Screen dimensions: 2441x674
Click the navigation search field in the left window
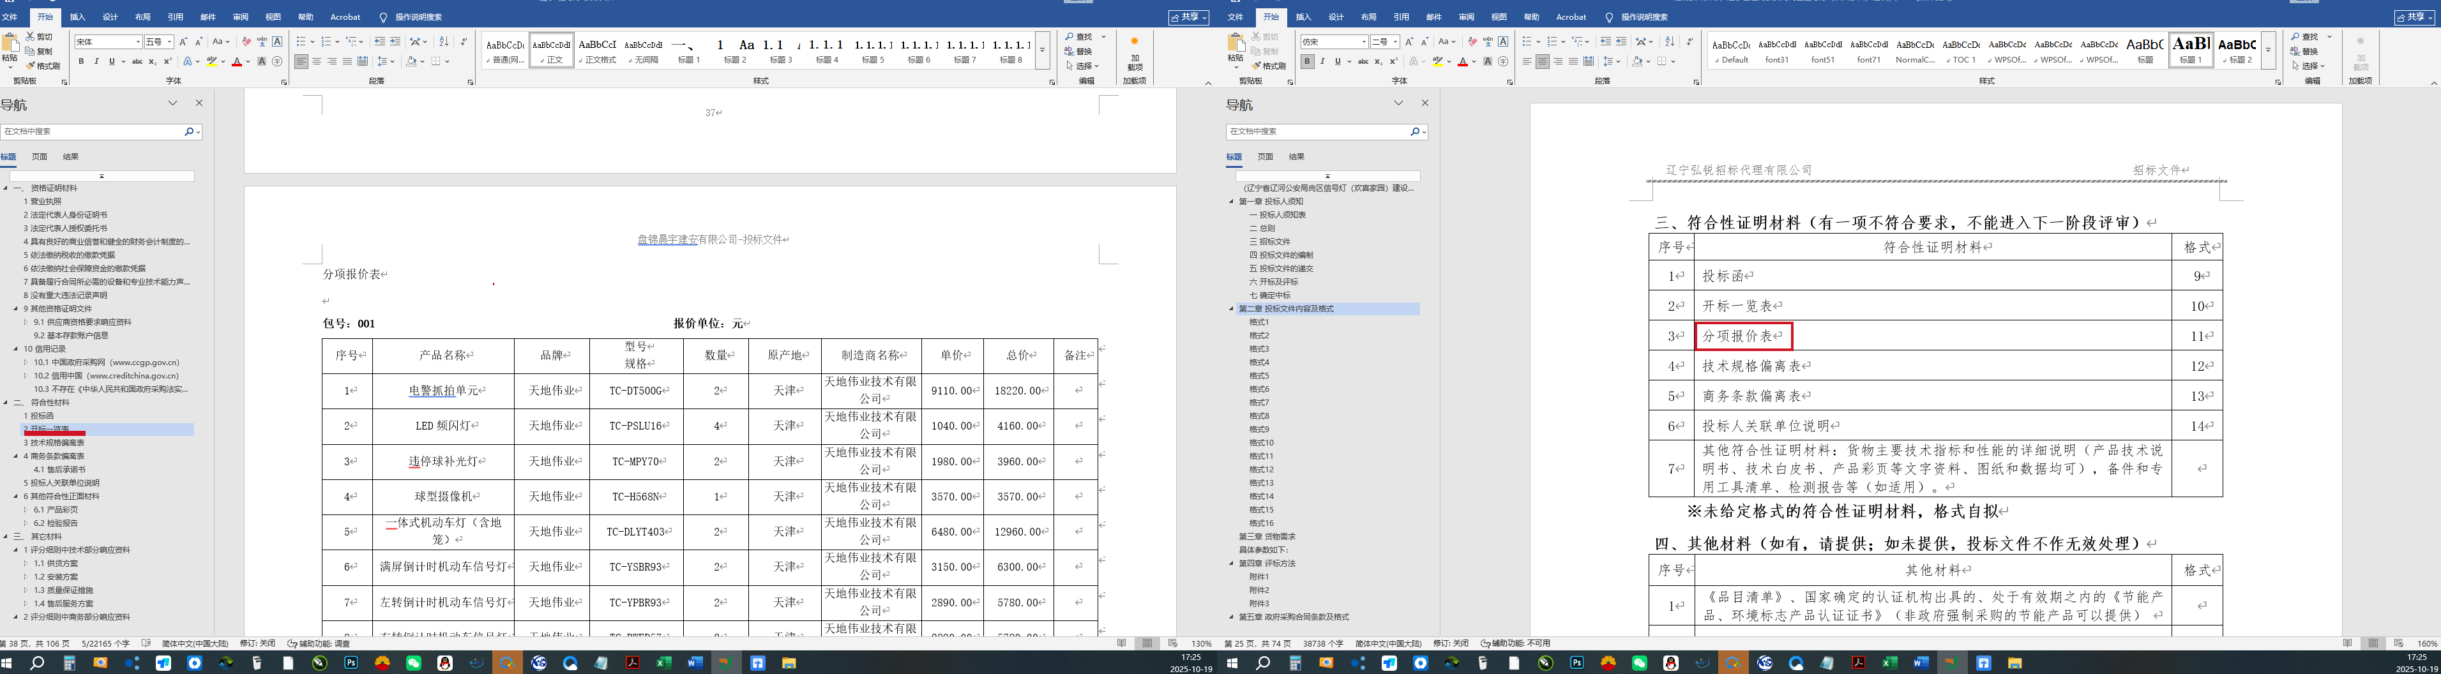click(x=93, y=131)
